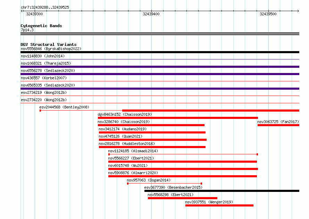
Task: Click the red bar under nsv3937551
Action: tap(219, 205)
